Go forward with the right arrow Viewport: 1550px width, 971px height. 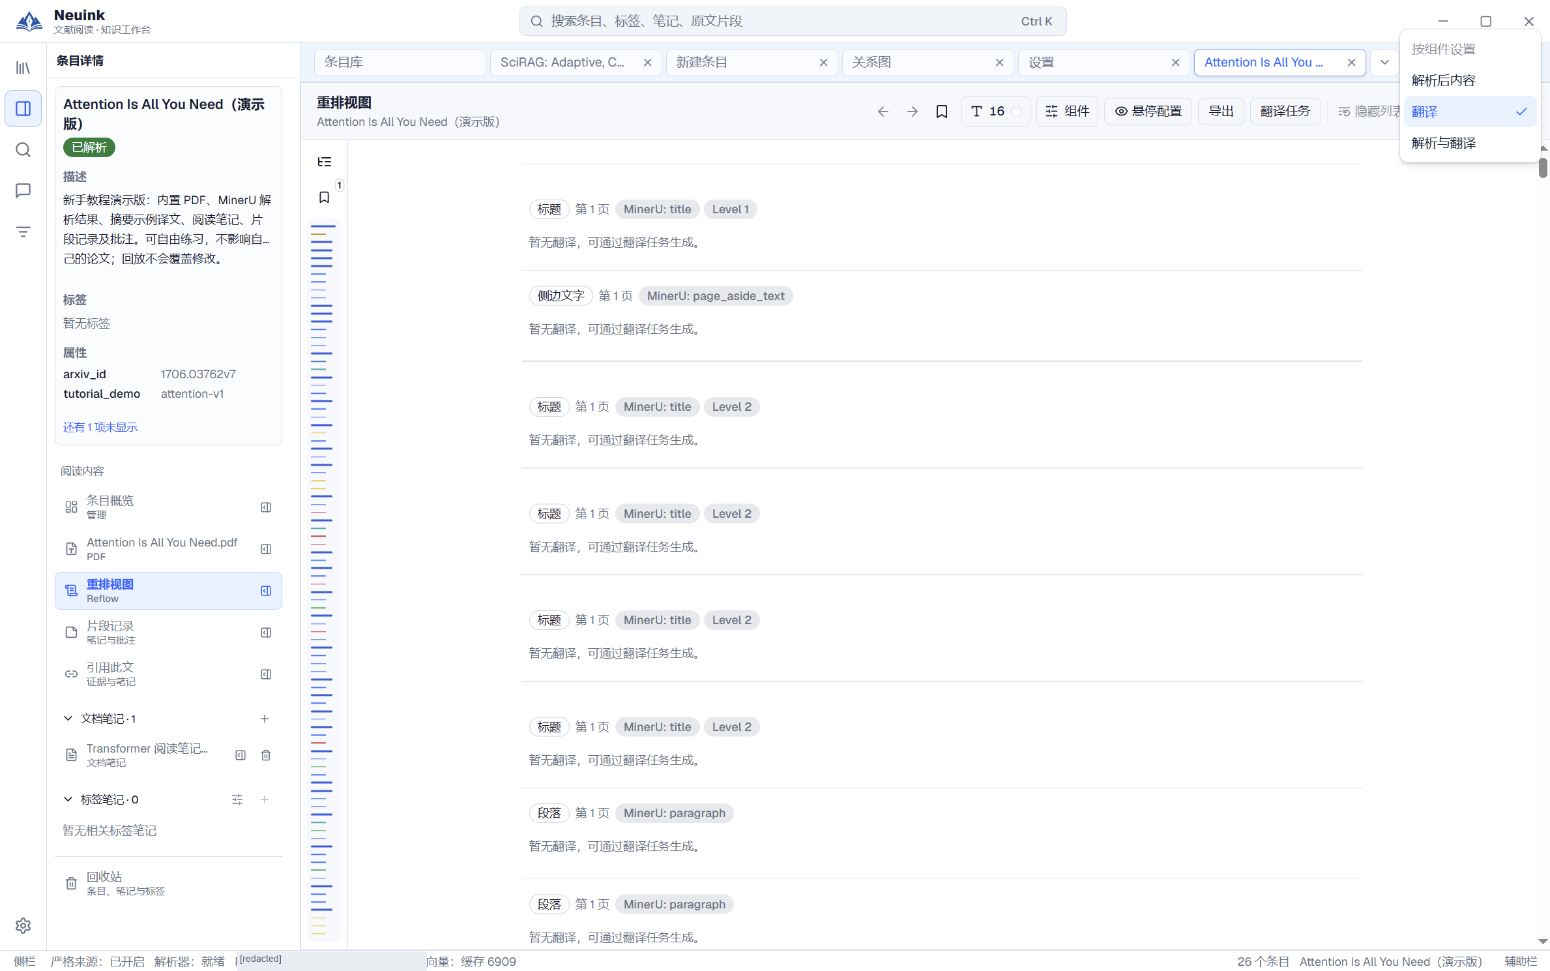913,112
